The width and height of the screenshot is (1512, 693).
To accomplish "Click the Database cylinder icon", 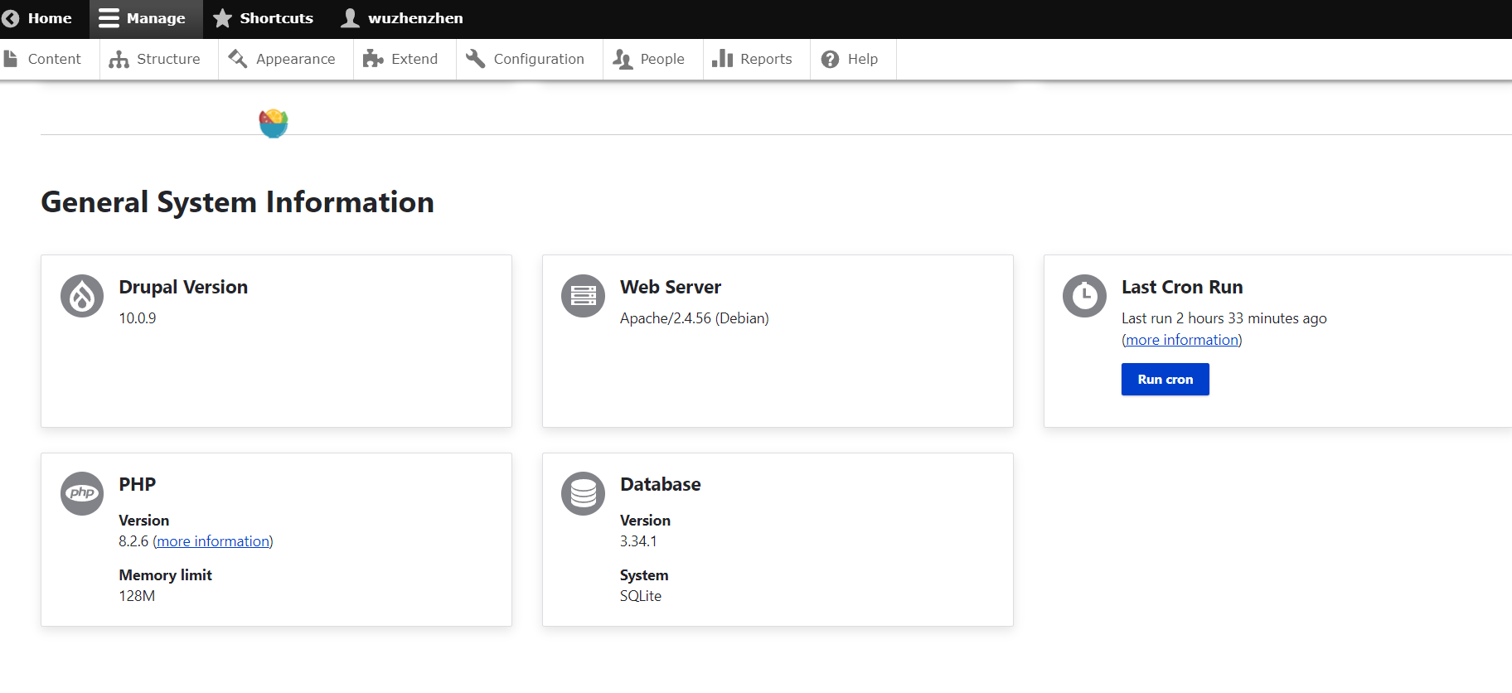I will (584, 493).
